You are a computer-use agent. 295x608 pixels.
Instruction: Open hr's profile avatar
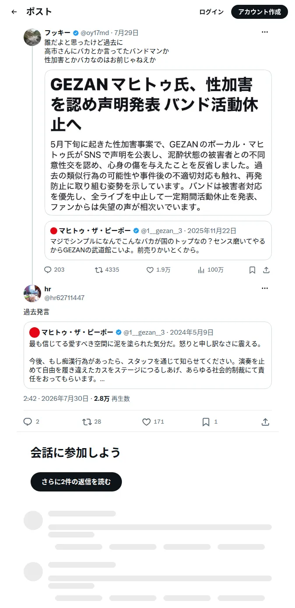coord(32,293)
